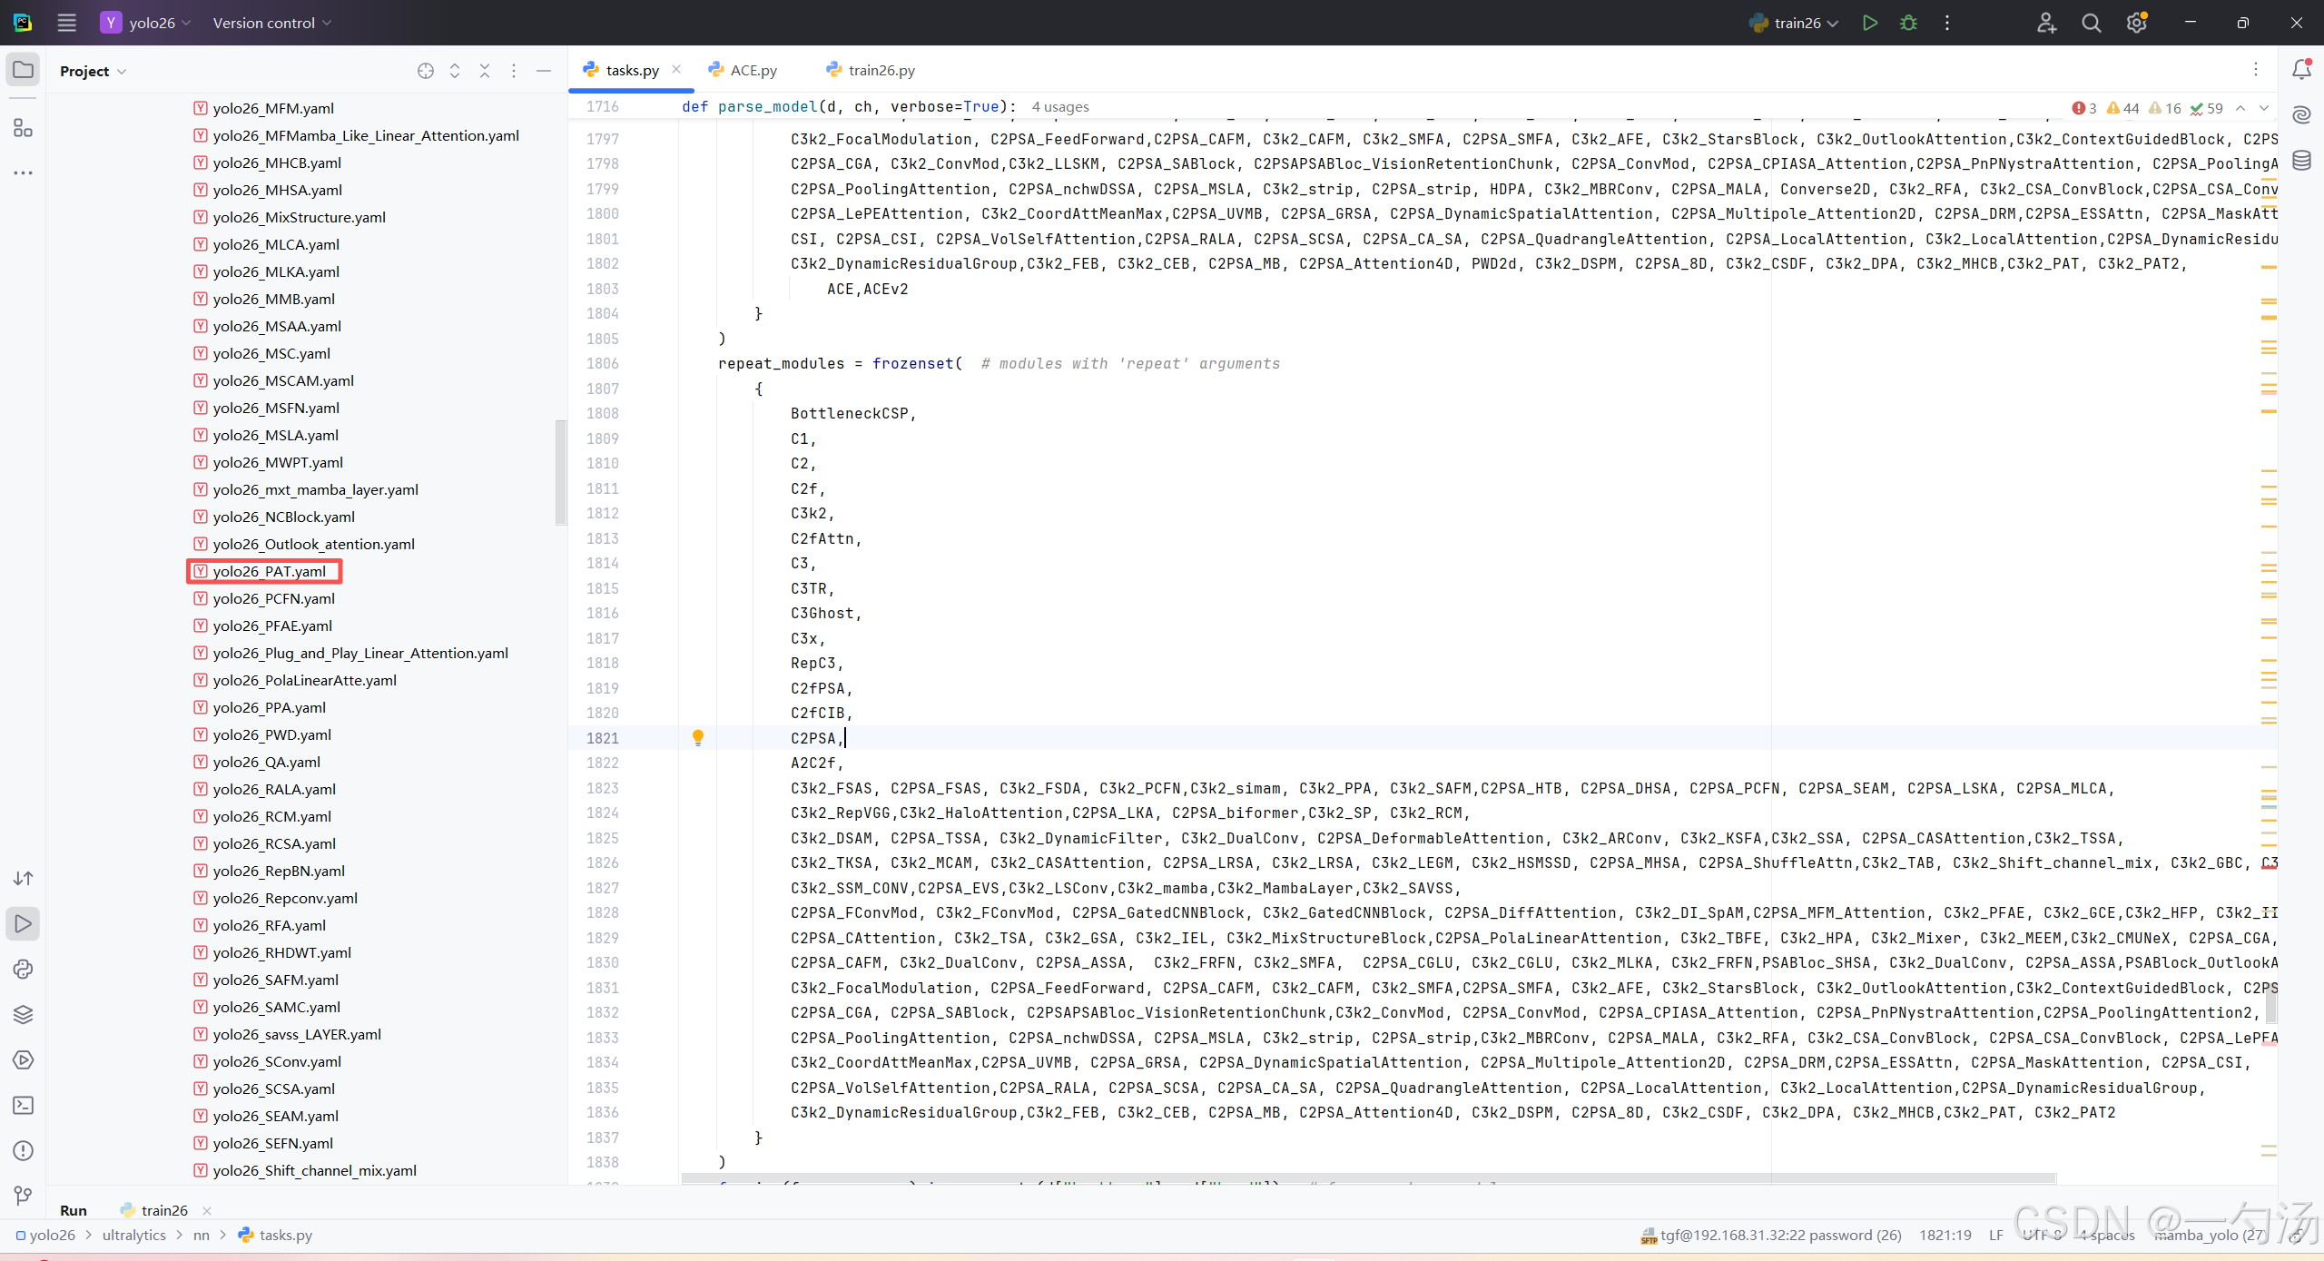The width and height of the screenshot is (2324, 1261).
Task: Toggle the Project tool window folder icon
Action: point(24,70)
